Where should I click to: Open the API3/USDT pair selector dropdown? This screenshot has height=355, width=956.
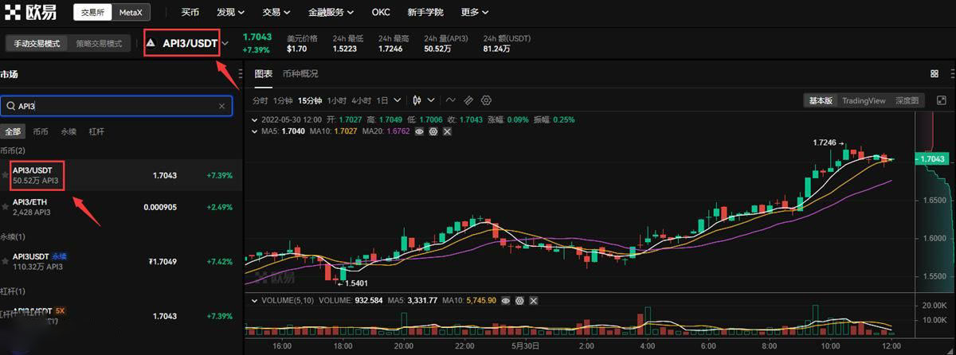click(x=226, y=43)
